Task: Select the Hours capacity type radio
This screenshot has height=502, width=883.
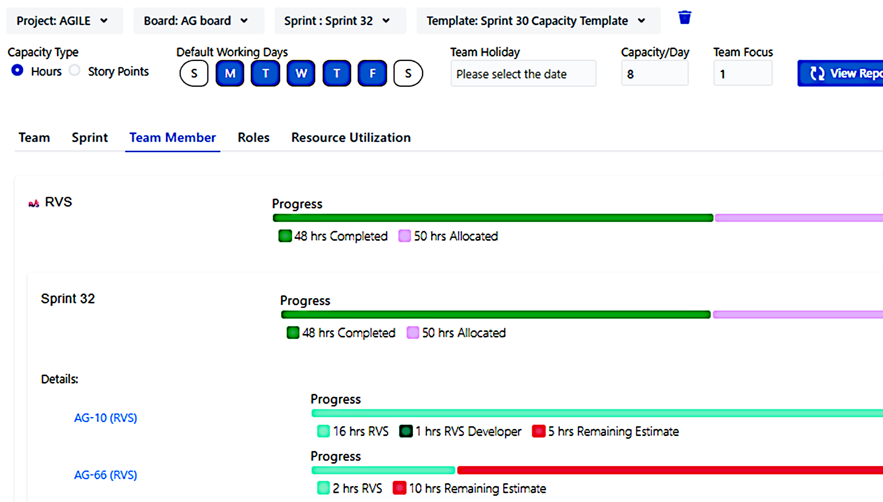Action: pos(17,70)
